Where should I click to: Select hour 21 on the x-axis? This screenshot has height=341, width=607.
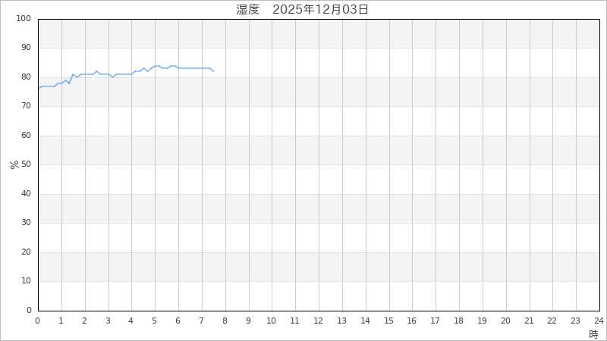click(x=529, y=321)
